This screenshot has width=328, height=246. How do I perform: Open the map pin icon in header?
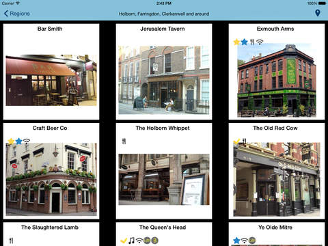pyautogui.click(x=318, y=13)
